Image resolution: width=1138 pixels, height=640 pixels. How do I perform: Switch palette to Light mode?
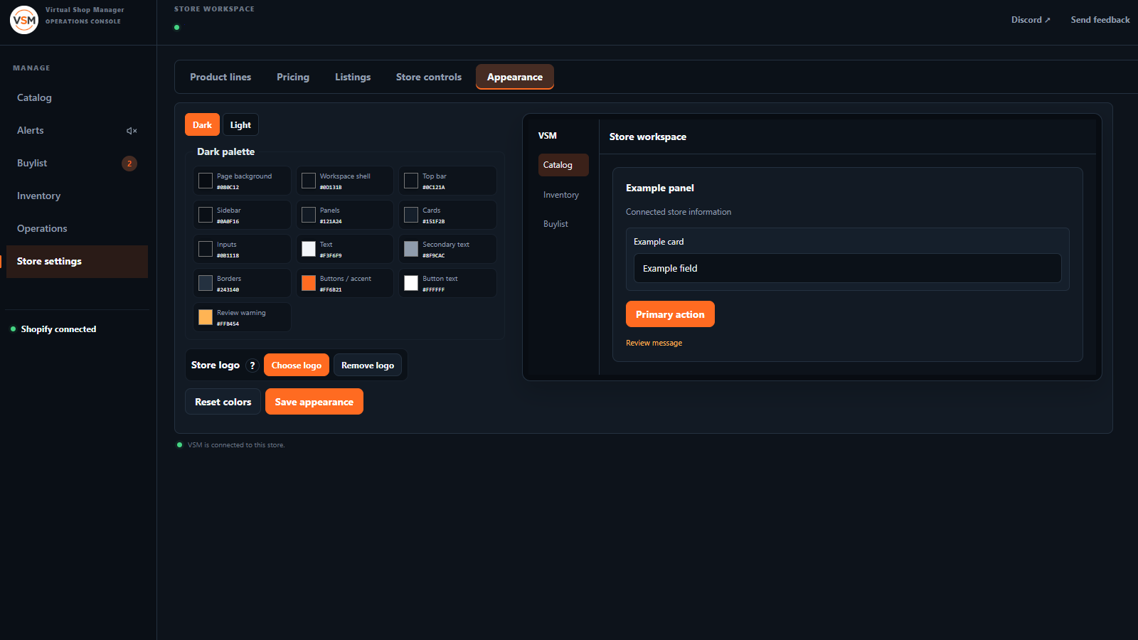click(x=240, y=124)
